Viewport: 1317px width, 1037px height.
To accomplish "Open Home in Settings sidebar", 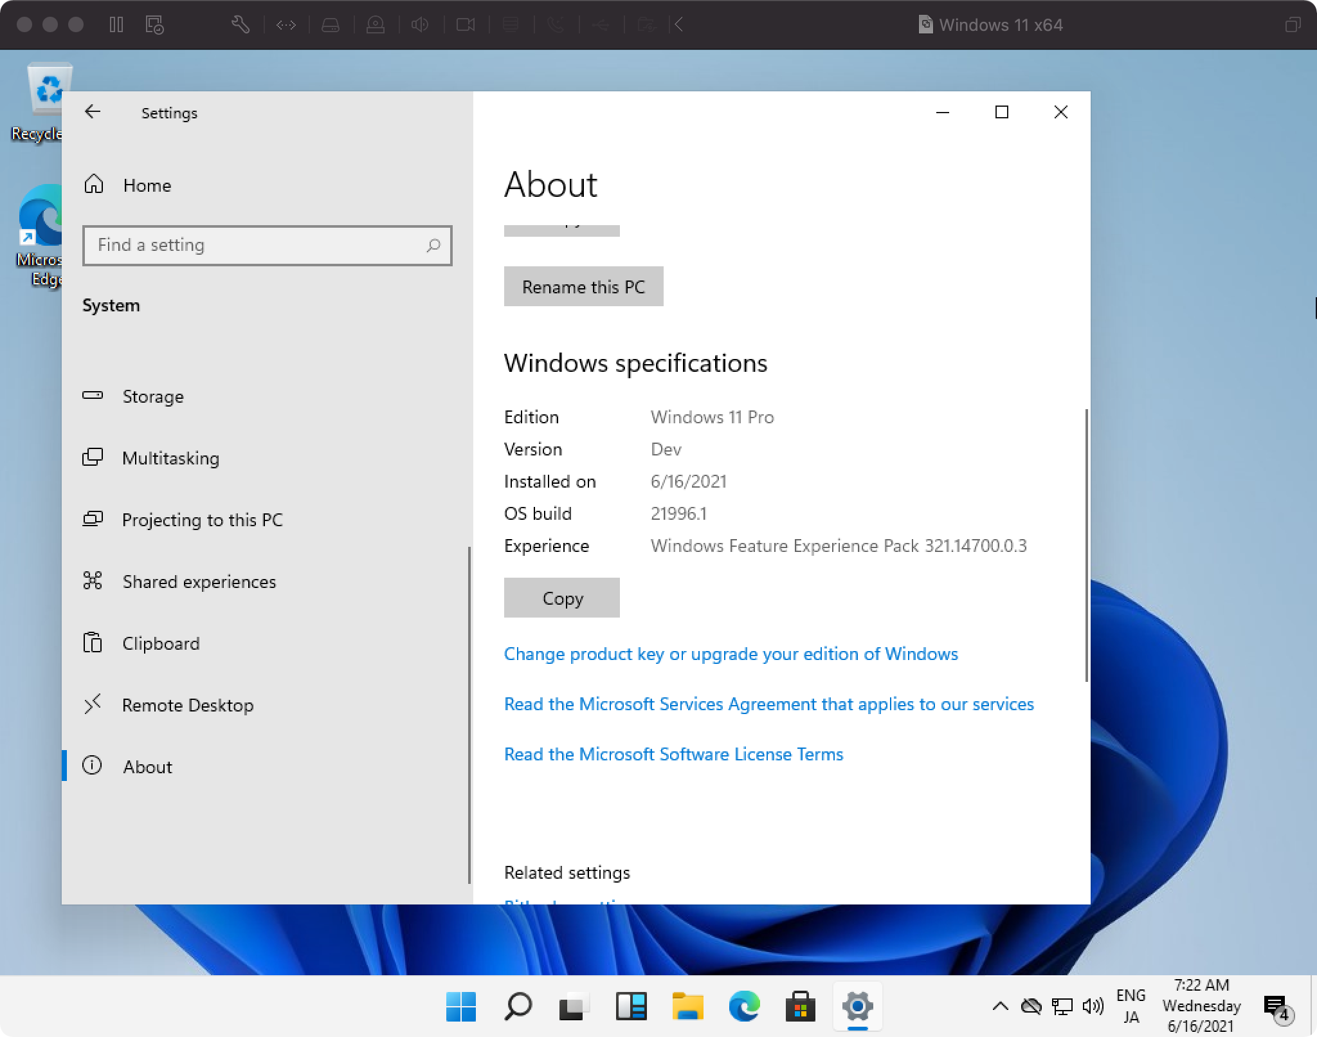I will coord(147,185).
